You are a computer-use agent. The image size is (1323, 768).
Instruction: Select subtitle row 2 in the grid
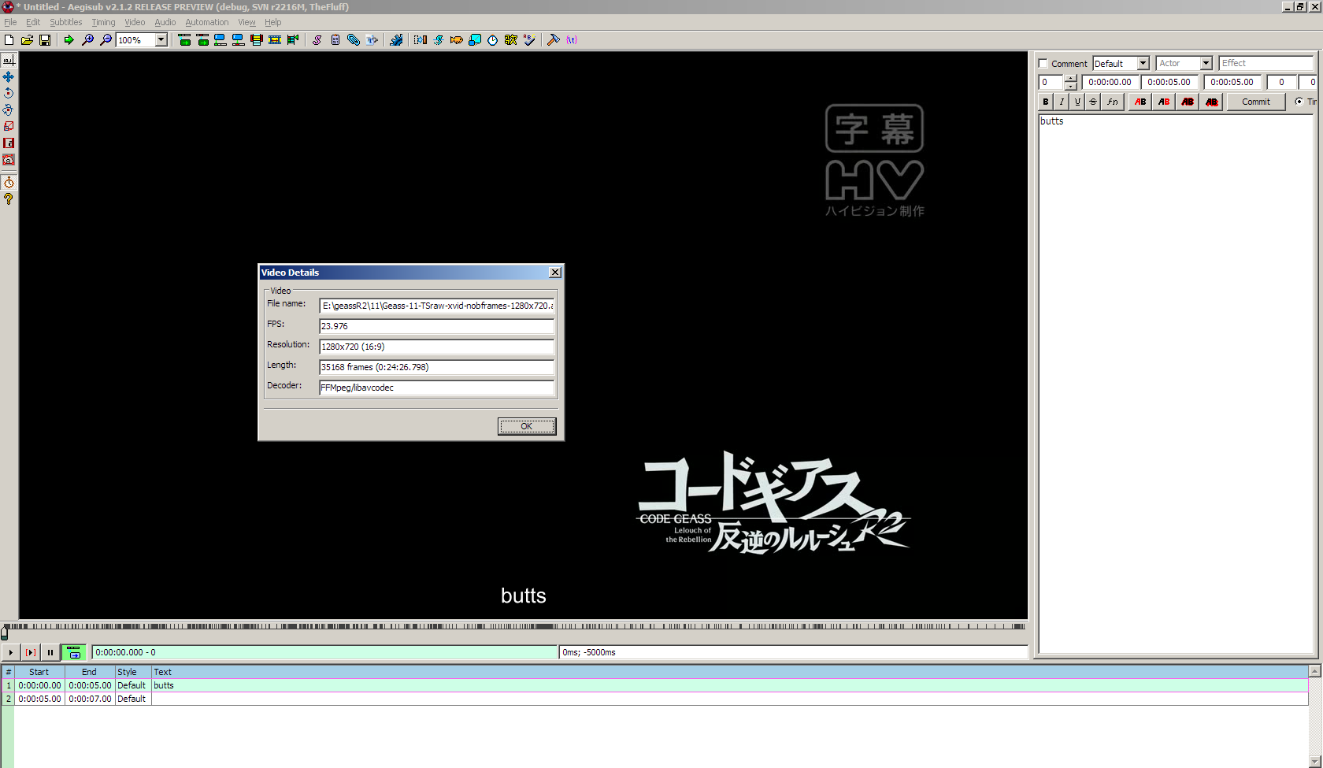tap(654, 699)
